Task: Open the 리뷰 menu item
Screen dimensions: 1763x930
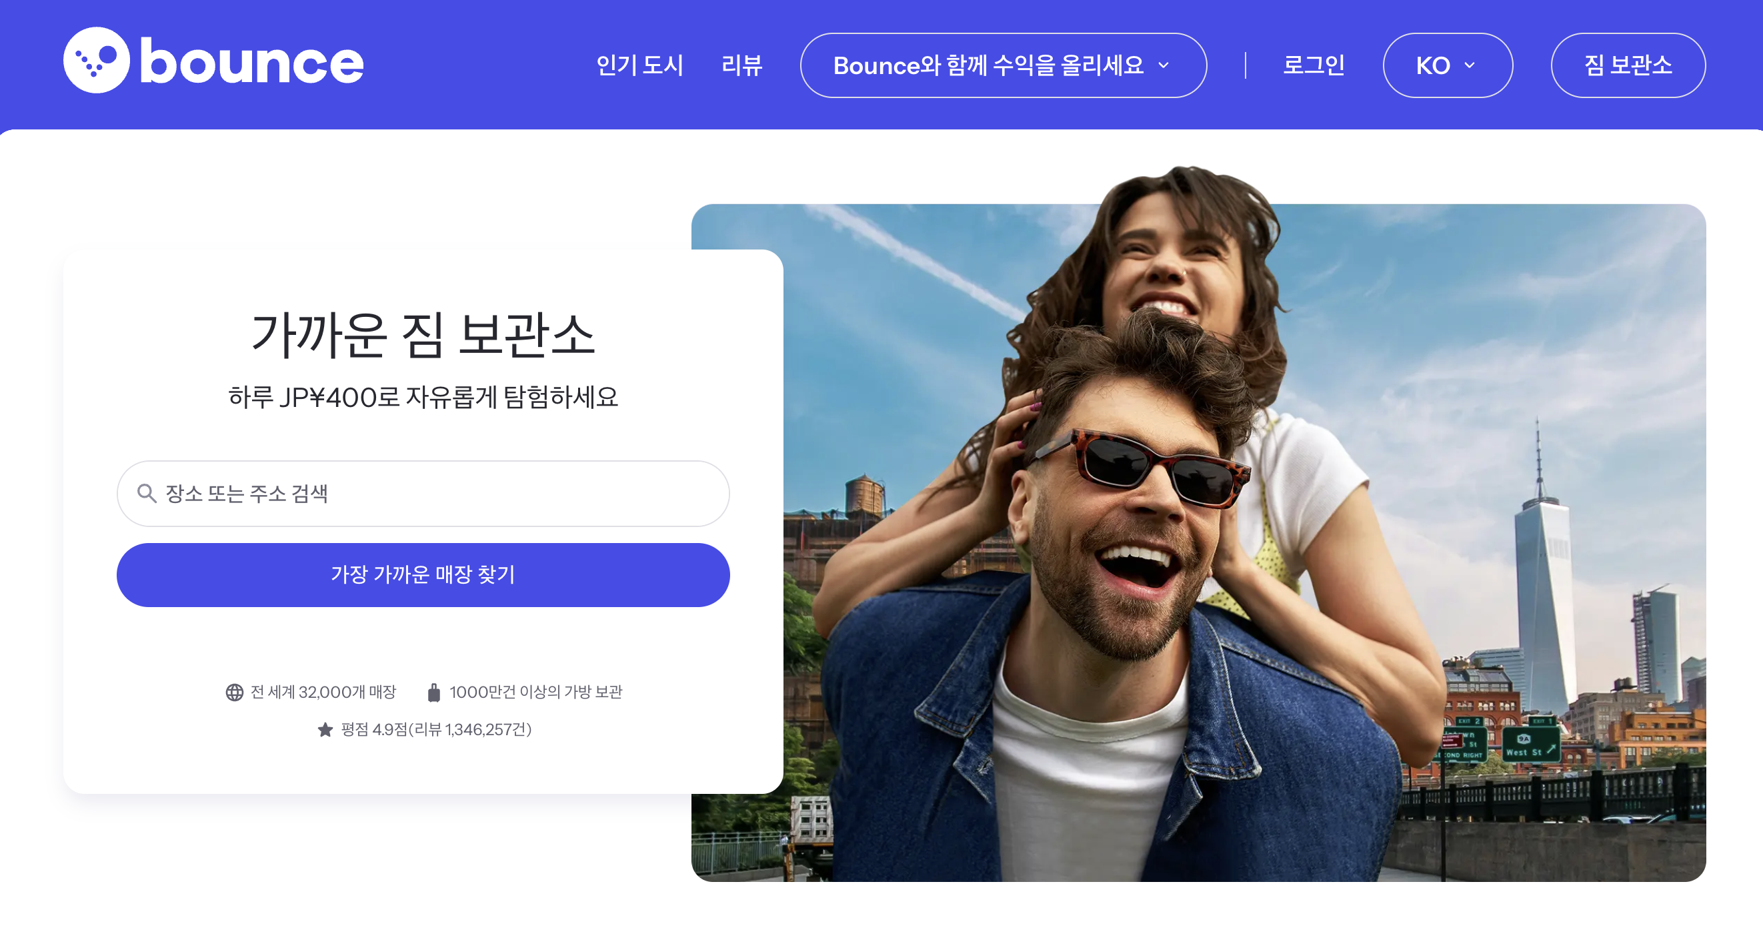Action: [x=741, y=66]
